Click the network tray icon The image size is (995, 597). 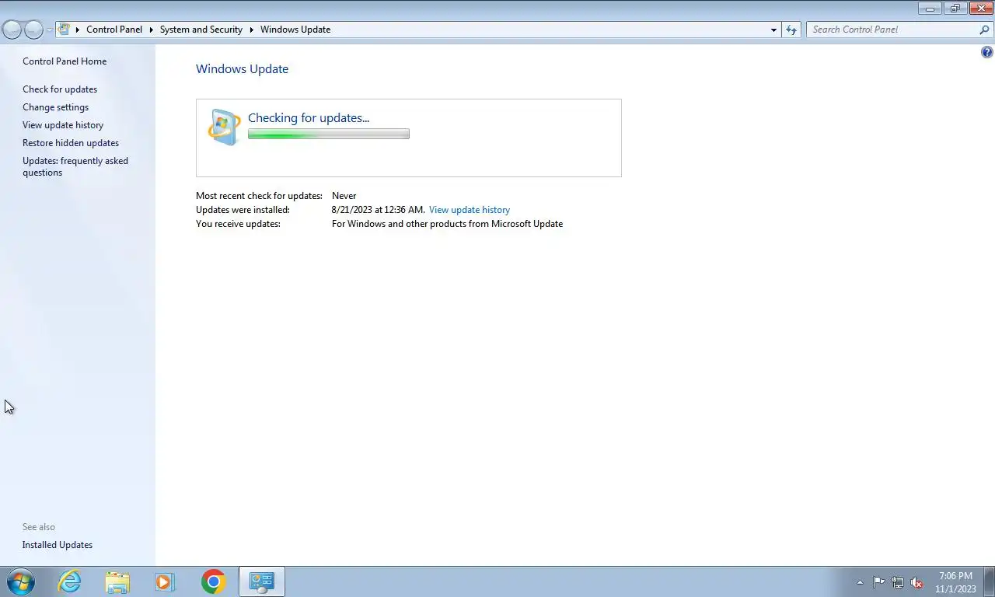tap(898, 582)
